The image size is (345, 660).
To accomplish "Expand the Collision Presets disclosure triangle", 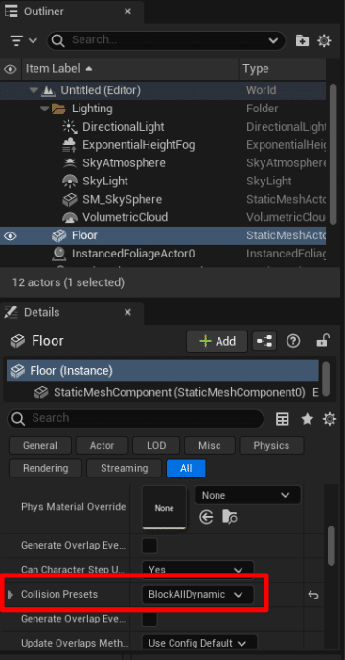I will point(11,595).
